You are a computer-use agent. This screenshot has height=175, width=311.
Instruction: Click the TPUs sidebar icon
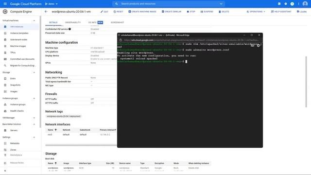point(5,52)
